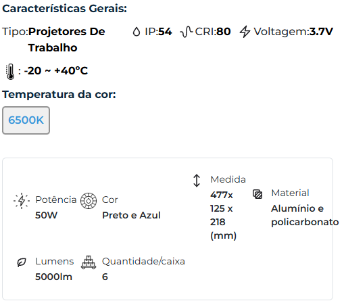Click the lightning bolt Voltagem icon

click(245, 32)
